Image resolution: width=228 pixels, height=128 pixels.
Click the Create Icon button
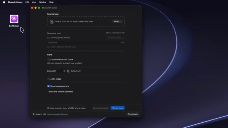[x=118, y=108]
